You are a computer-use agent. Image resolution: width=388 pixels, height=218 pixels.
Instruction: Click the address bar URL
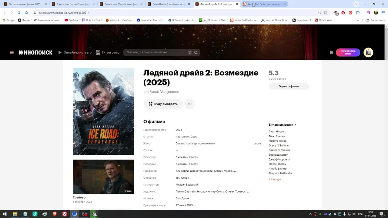tap(64, 13)
